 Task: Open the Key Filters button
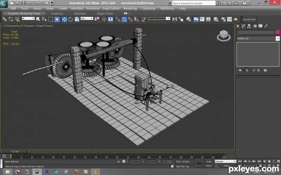pyautogui.click(x=227, y=166)
